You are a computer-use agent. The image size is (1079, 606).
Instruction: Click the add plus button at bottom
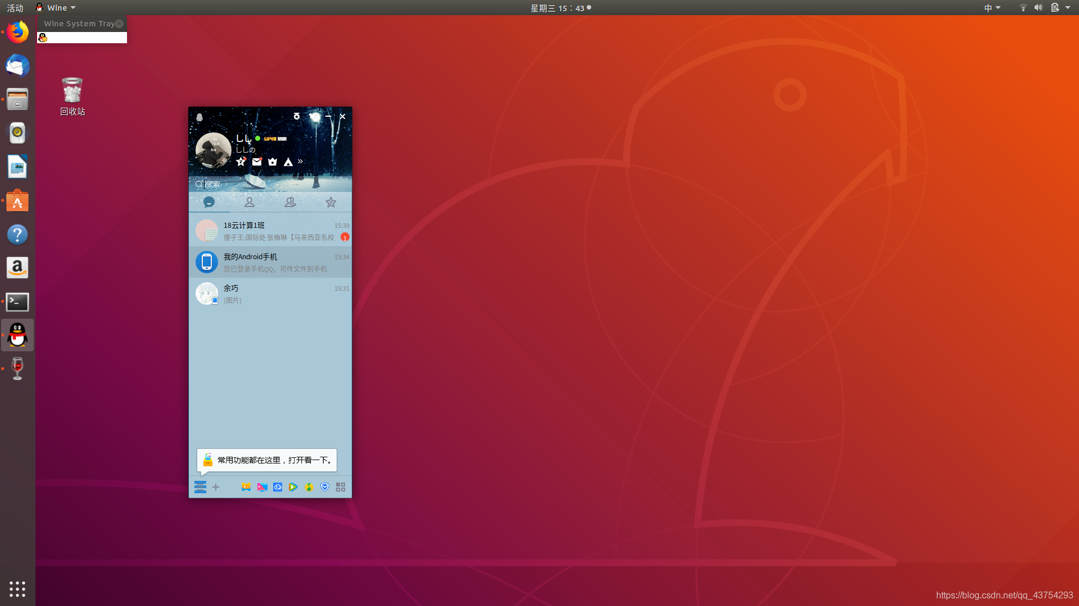pyautogui.click(x=216, y=487)
